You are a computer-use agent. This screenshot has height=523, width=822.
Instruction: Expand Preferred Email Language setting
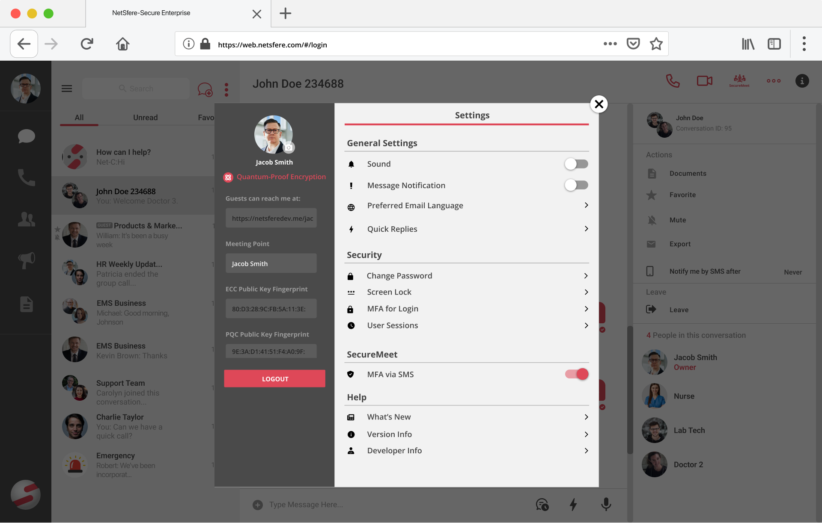[467, 206]
